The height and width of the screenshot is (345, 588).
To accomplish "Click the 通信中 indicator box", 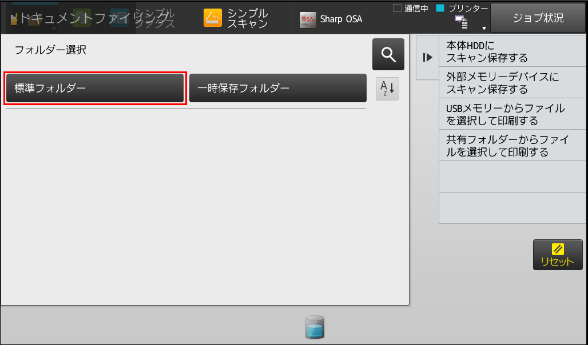I will point(397,8).
